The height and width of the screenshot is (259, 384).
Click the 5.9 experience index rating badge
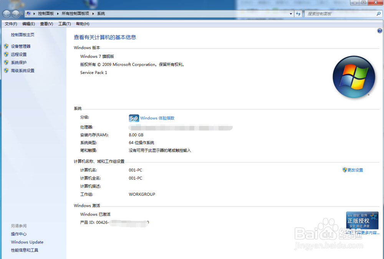(134, 118)
